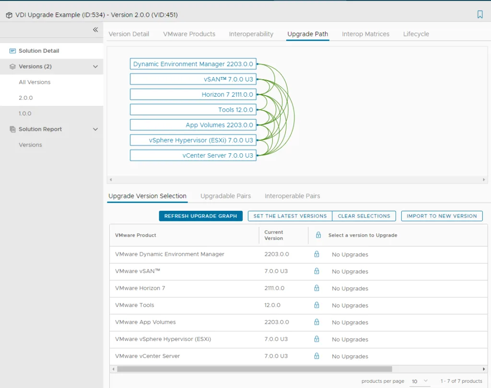Switch to the Version Detail tab
The image size is (491, 388).
[x=129, y=34]
